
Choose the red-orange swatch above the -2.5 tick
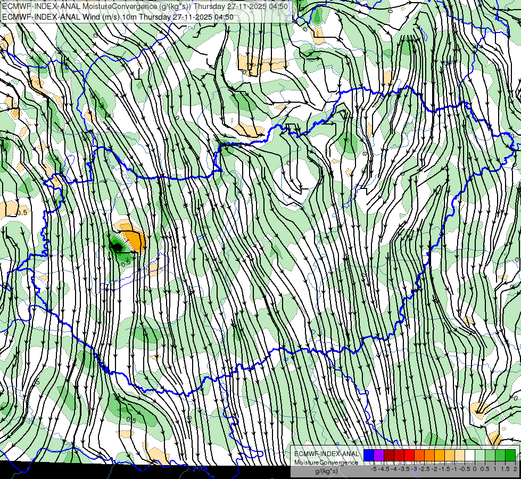coord(419,455)
